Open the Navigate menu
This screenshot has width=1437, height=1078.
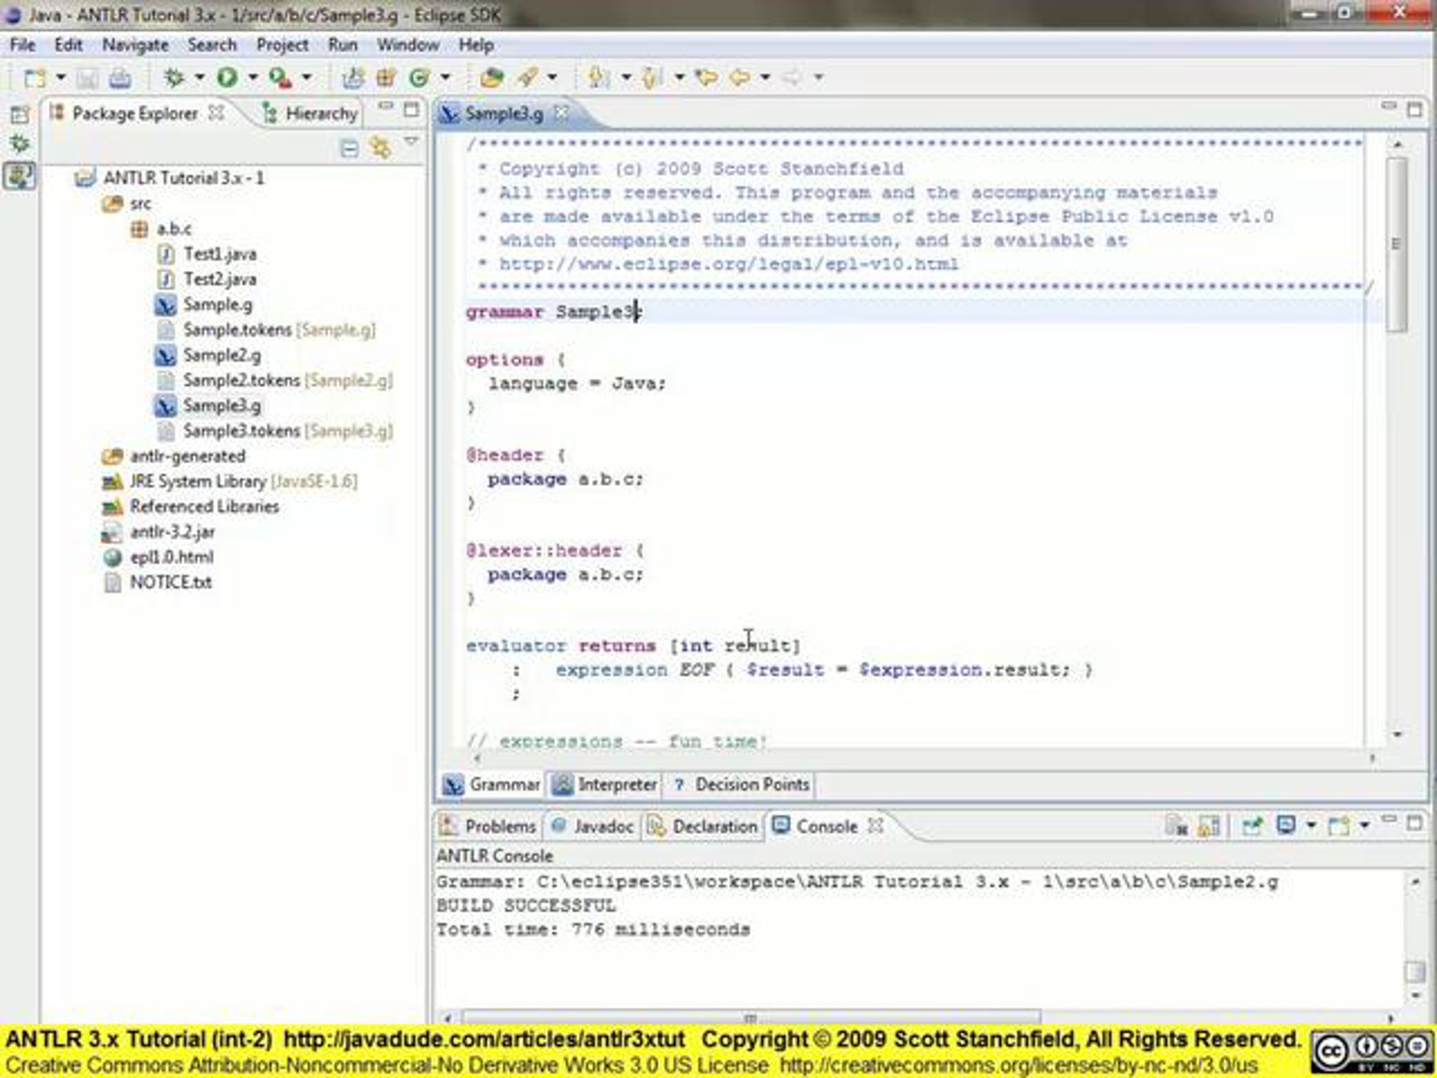point(135,45)
